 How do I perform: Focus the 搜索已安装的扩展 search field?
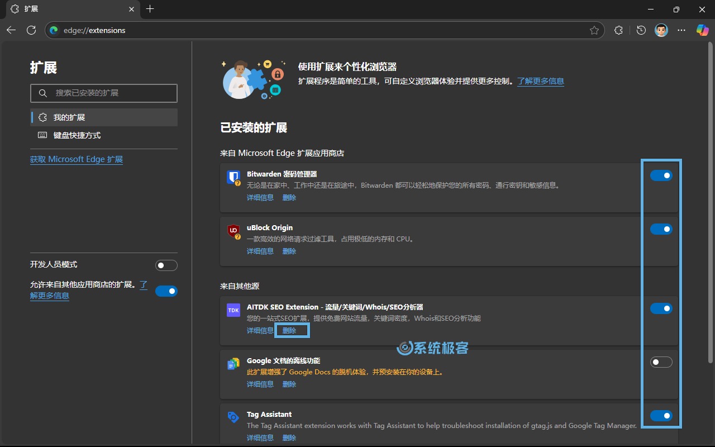(x=104, y=93)
